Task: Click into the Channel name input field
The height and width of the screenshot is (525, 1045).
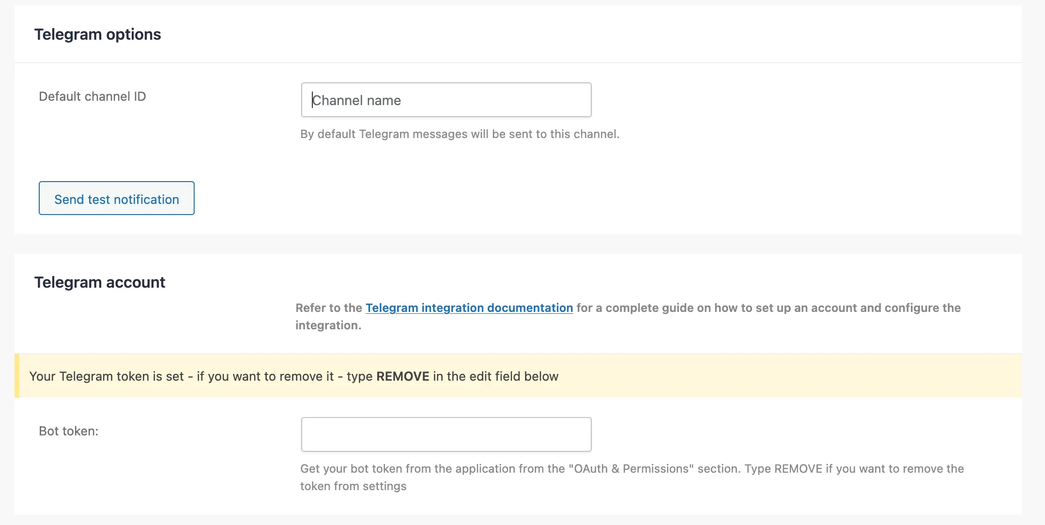Action: point(446,100)
